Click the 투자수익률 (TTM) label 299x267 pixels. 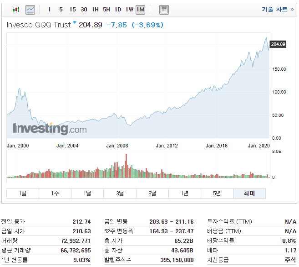229,222
